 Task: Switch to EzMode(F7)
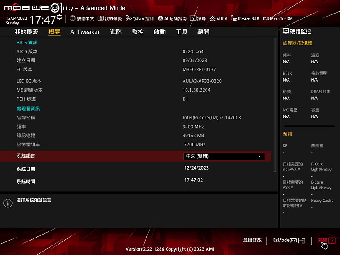289,240
